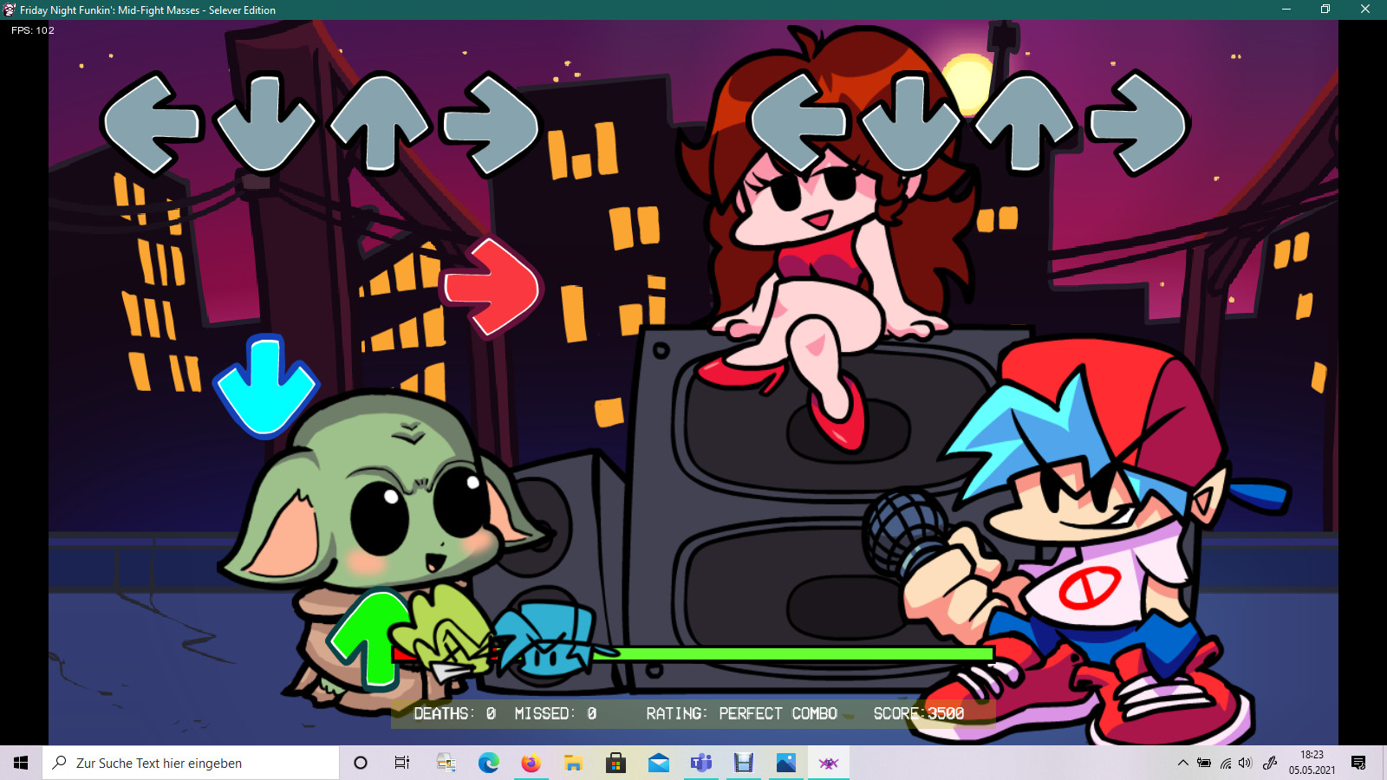Image resolution: width=1387 pixels, height=780 pixels.
Task: Open the volume control in system tray
Action: pyautogui.click(x=1246, y=763)
